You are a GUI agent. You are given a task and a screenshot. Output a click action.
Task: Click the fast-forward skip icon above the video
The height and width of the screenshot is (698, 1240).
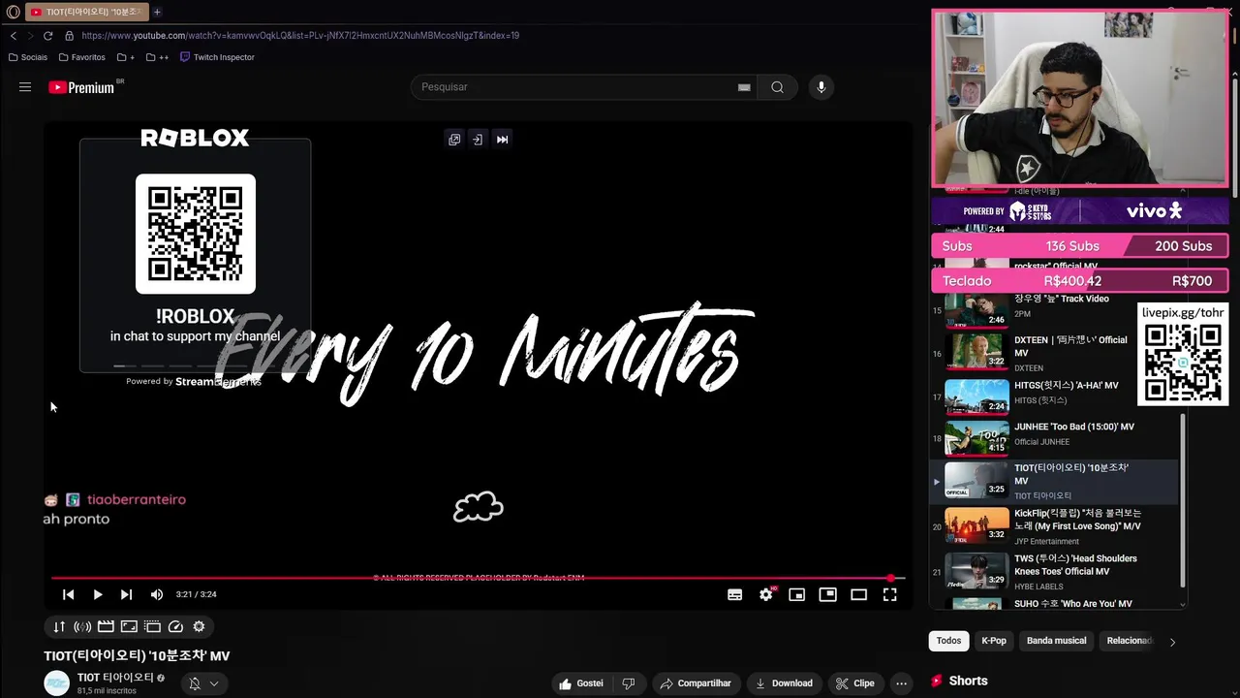pyautogui.click(x=502, y=140)
